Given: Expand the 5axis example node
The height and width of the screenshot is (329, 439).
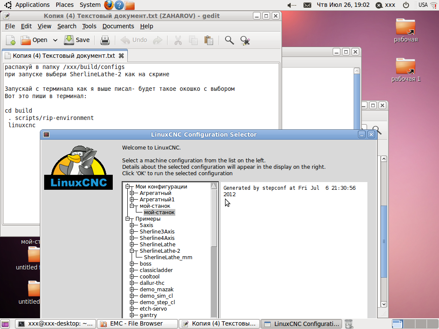Looking at the screenshot, I should (x=132, y=225).
